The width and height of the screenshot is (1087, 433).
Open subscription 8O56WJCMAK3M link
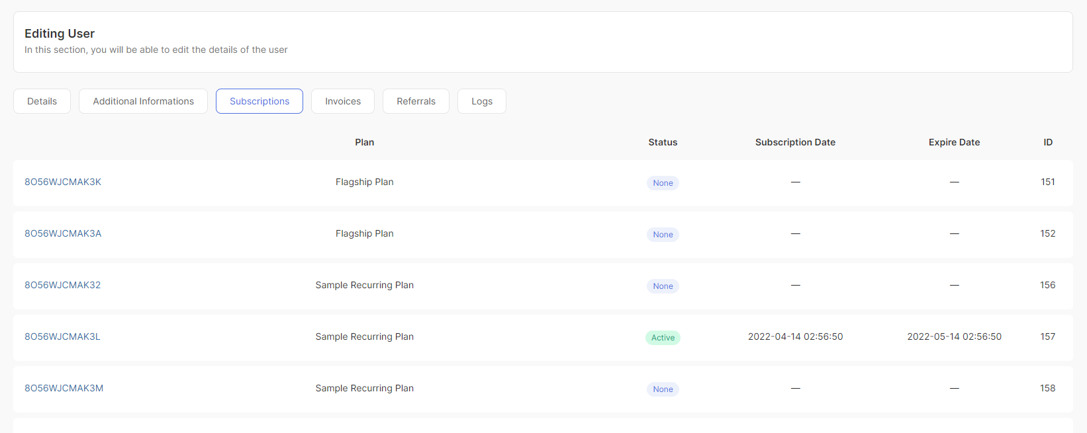tap(64, 388)
